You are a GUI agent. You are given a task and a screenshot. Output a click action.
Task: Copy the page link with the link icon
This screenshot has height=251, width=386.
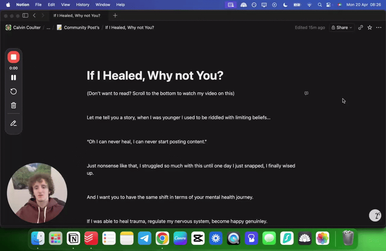coord(360,27)
